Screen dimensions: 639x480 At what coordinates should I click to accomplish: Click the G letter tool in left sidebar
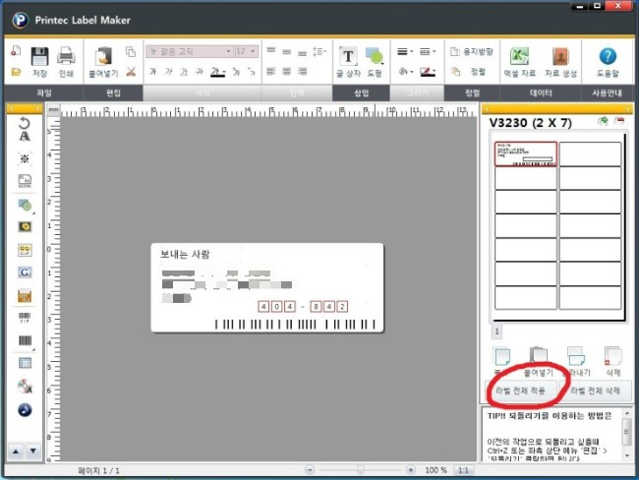[25, 272]
